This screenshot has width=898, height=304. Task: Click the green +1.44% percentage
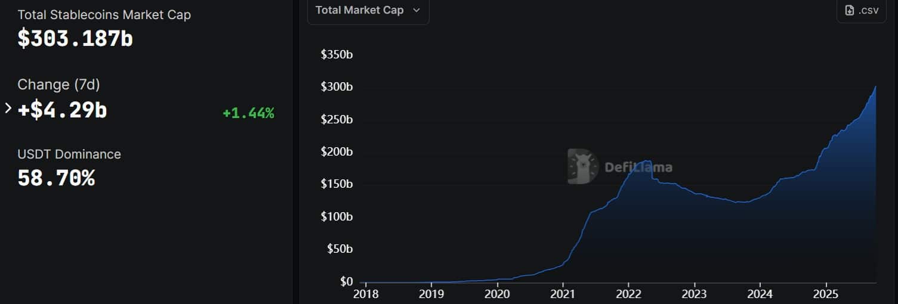(x=248, y=113)
